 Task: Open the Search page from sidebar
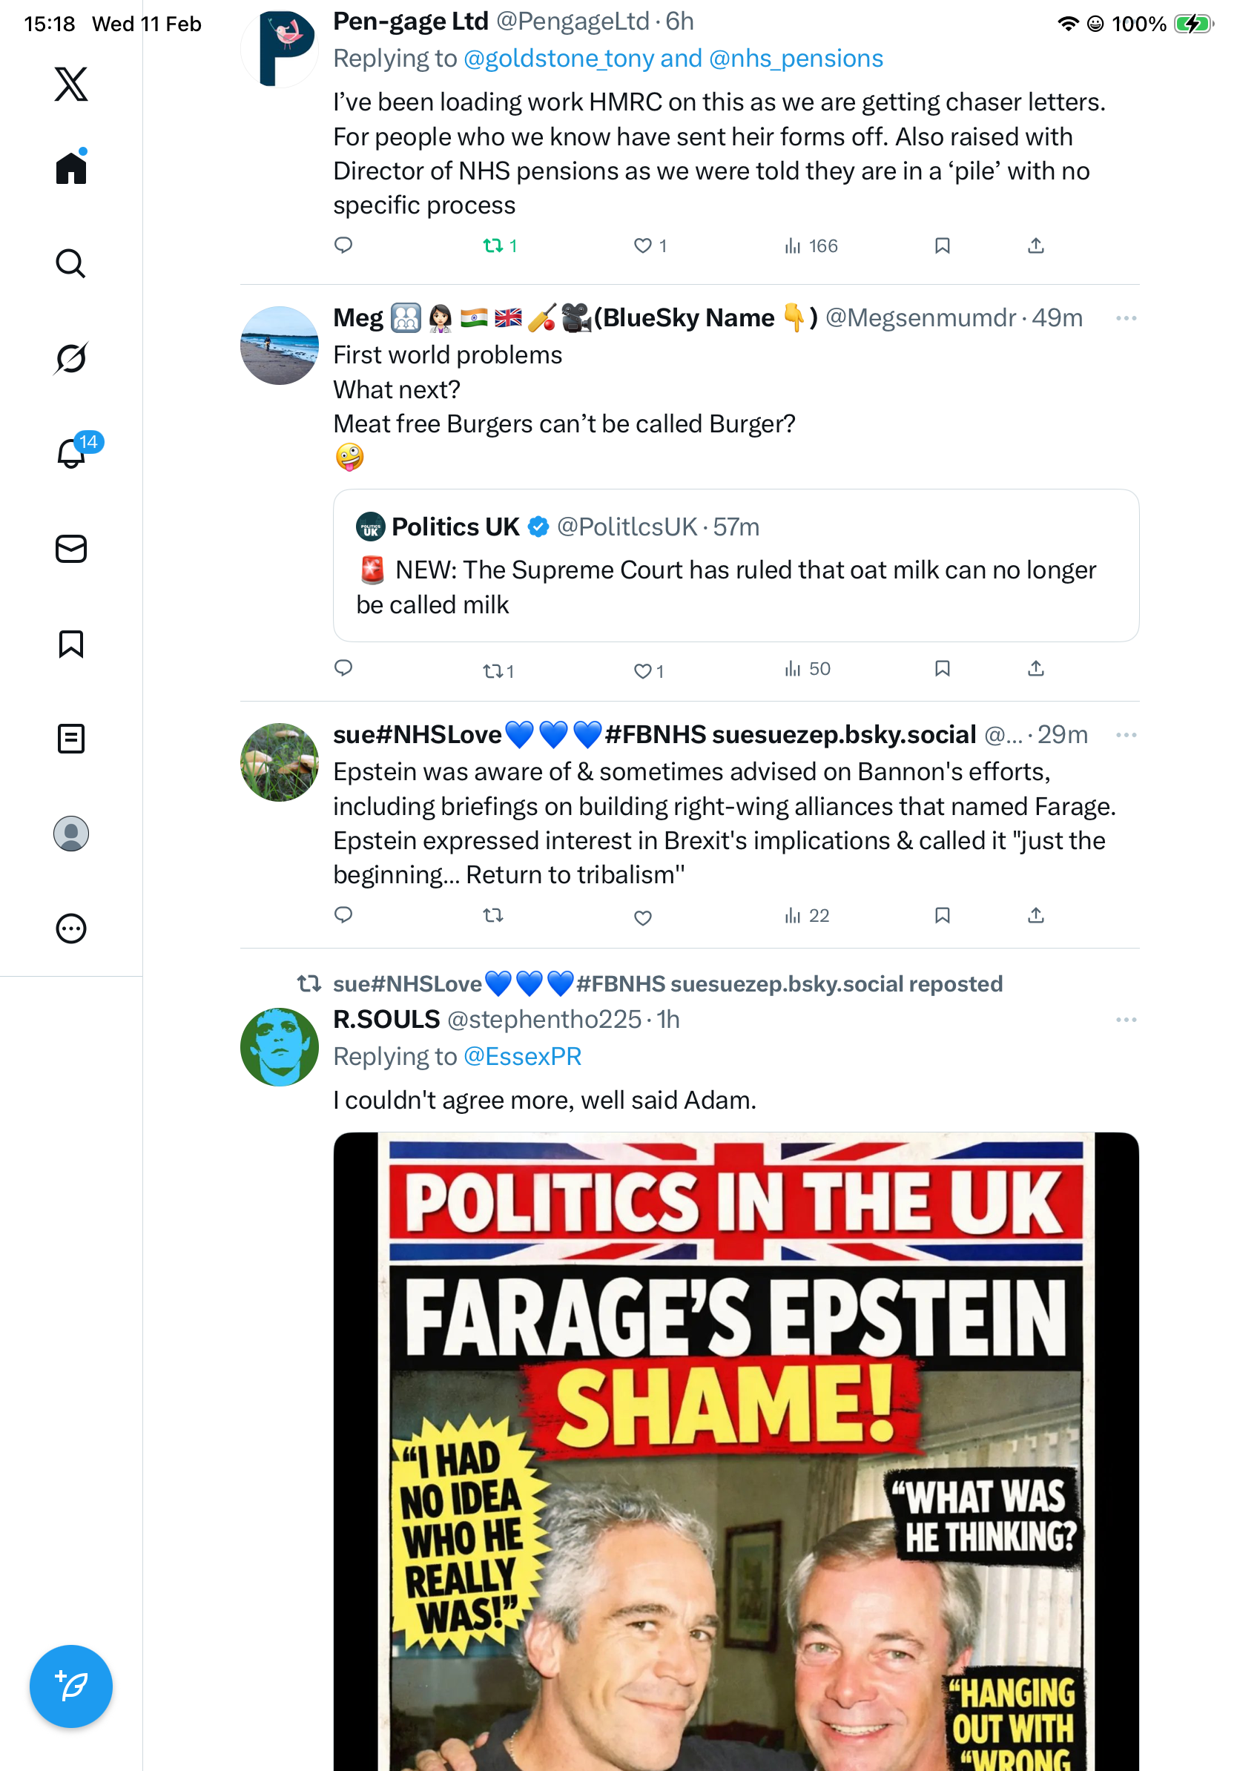[x=71, y=264]
